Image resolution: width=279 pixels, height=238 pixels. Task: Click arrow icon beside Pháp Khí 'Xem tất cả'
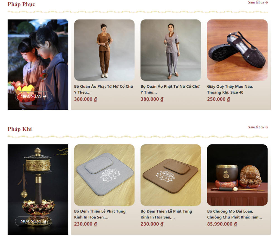pos(266,127)
